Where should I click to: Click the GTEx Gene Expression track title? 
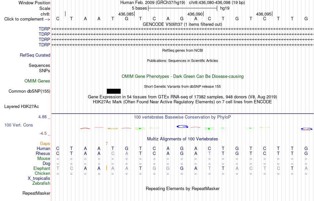[182, 97]
